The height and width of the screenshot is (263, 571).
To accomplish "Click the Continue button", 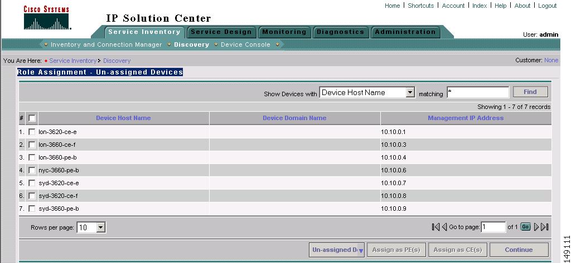I will tap(519, 250).
